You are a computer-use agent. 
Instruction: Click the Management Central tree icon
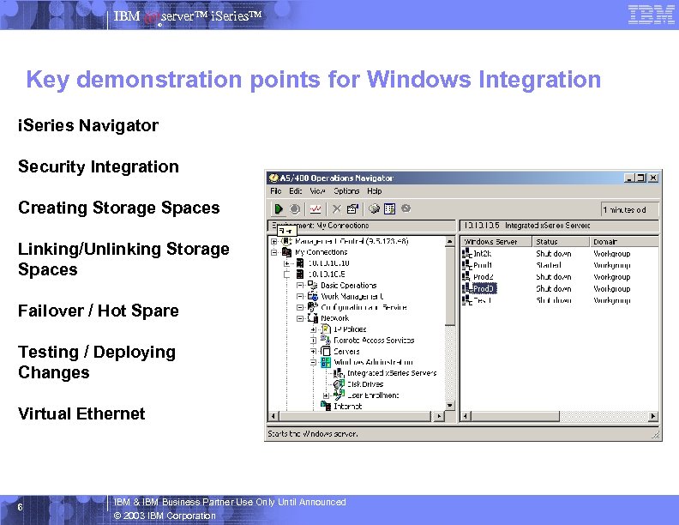tap(286, 241)
